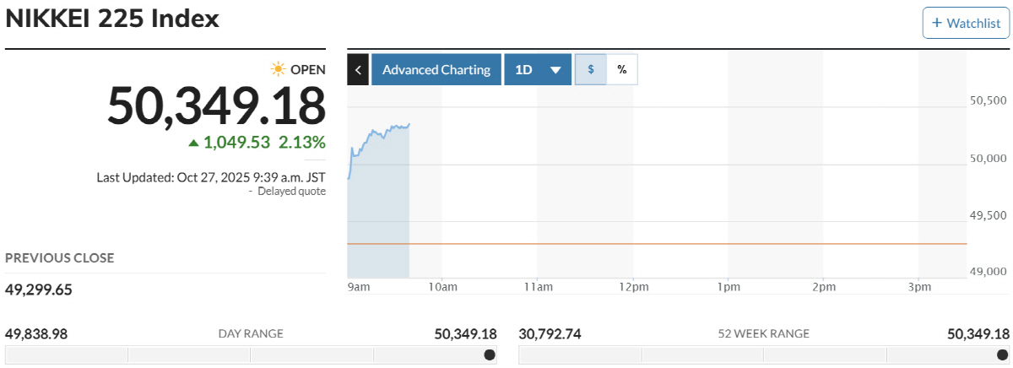Click the 52 Week Range position dot

(1002, 354)
